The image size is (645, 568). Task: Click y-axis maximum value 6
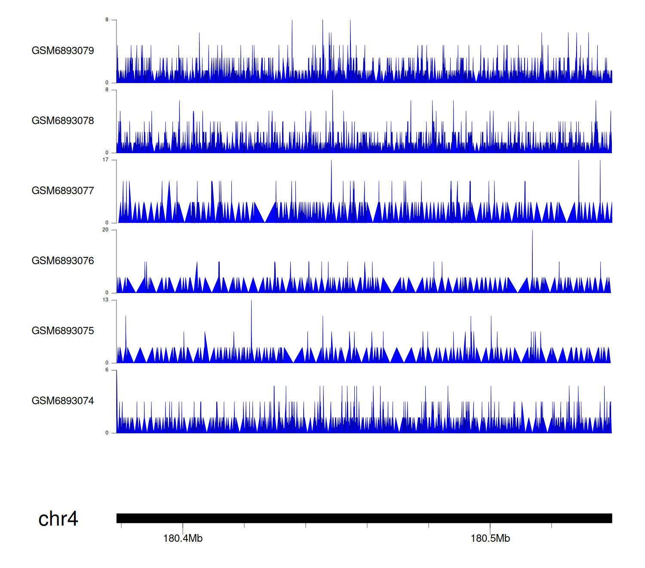(107, 370)
